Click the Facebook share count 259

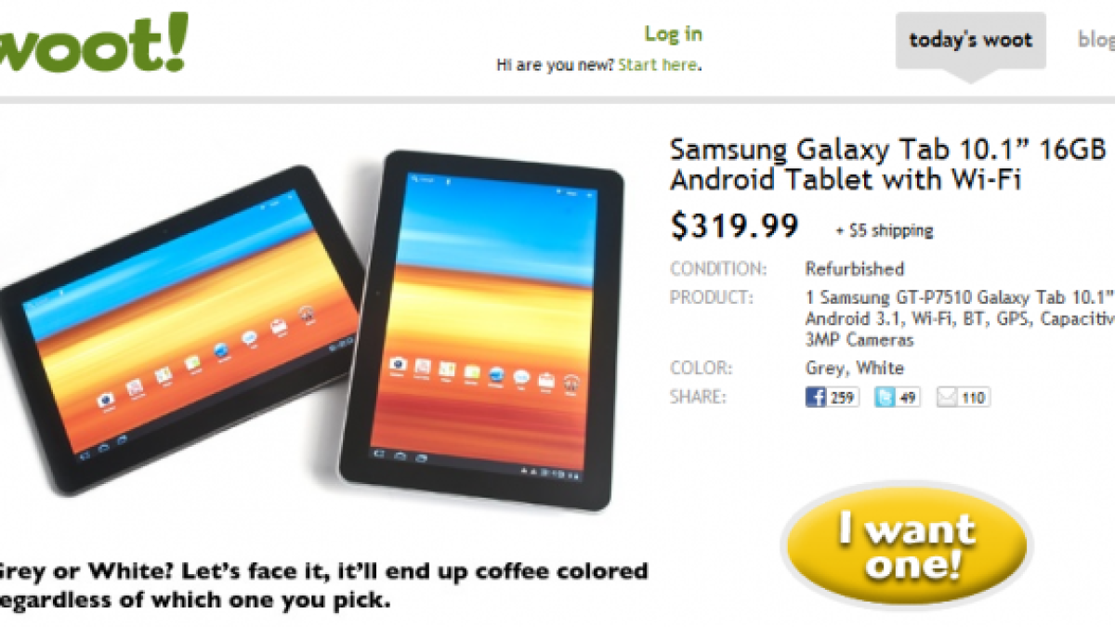click(842, 398)
